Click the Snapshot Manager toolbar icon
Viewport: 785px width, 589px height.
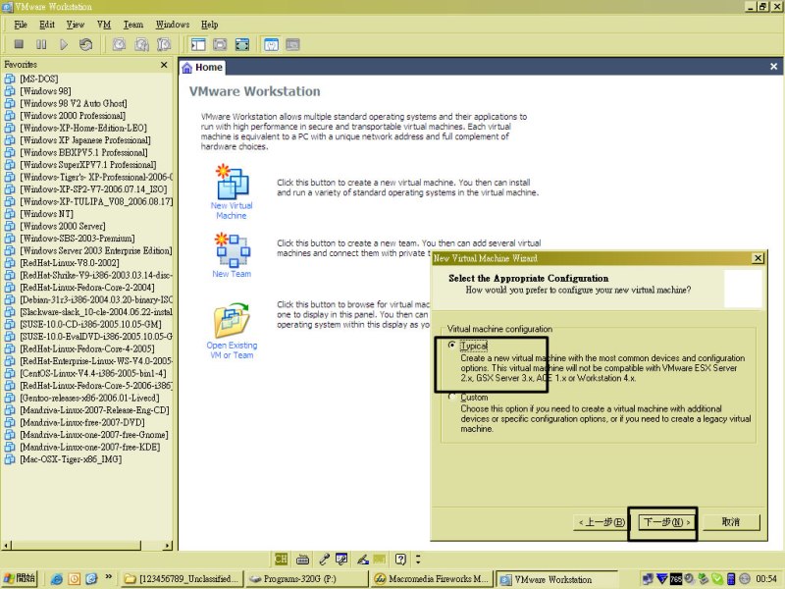(164, 44)
